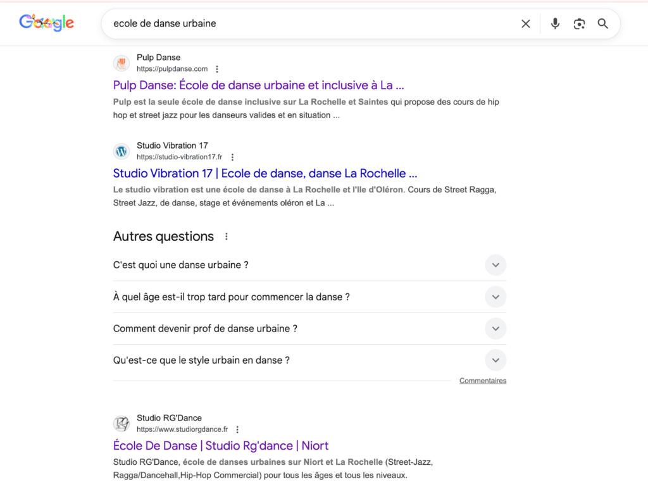648x492 pixels.
Task: Open more options for Studio RG'Dance result
Action: (x=237, y=429)
